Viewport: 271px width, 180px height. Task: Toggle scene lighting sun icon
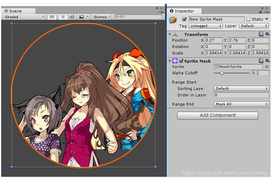[x=63, y=17]
